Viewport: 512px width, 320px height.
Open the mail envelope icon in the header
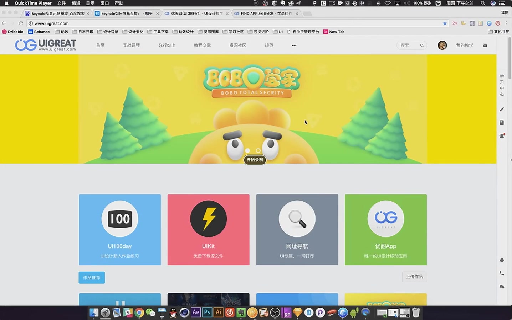pyautogui.click(x=485, y=46)
